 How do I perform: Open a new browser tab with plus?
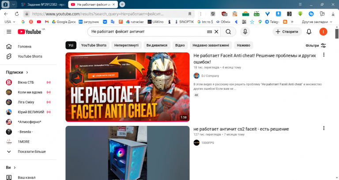click(122, 4)
